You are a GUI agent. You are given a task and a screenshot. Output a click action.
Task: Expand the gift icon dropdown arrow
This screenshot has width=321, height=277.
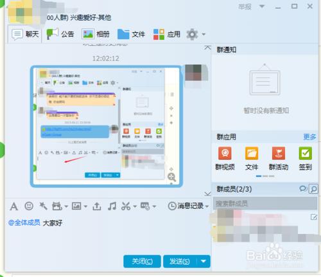click(66, 206)
